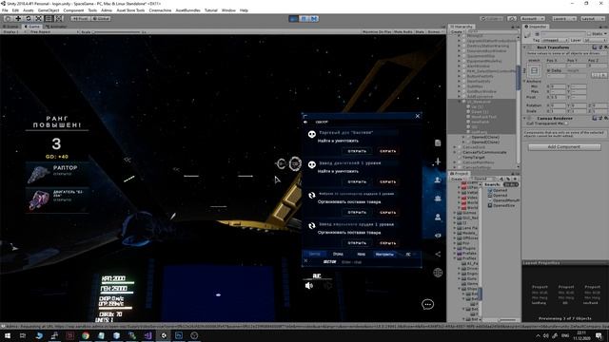
Task: Open the GameObject menu
Action: pyautogui.click(x=49, y=10)
